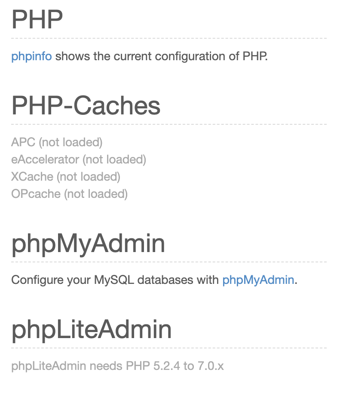Click the dashed divider under PHP heading
Image resolution: width=337 pixels, height=394 pixels.
(168, 39)
